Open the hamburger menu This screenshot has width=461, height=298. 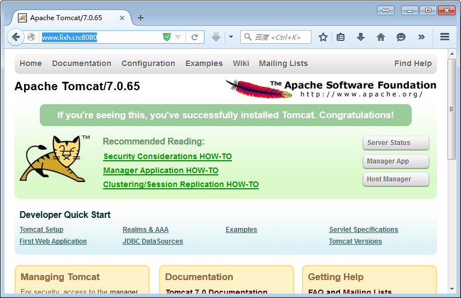(445, 37)
